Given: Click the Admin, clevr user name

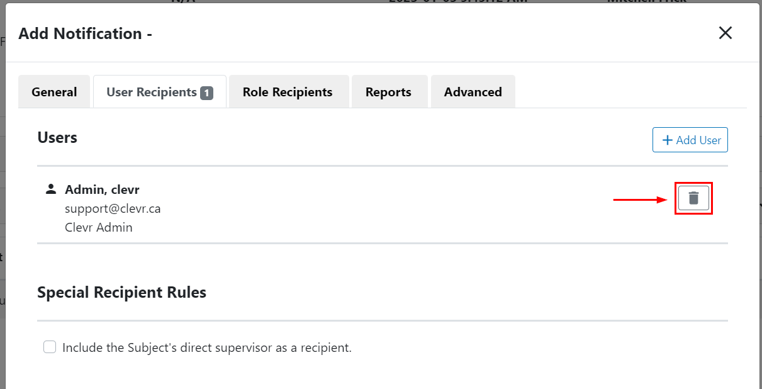Looking at the screenshot, I should point(102,189).
